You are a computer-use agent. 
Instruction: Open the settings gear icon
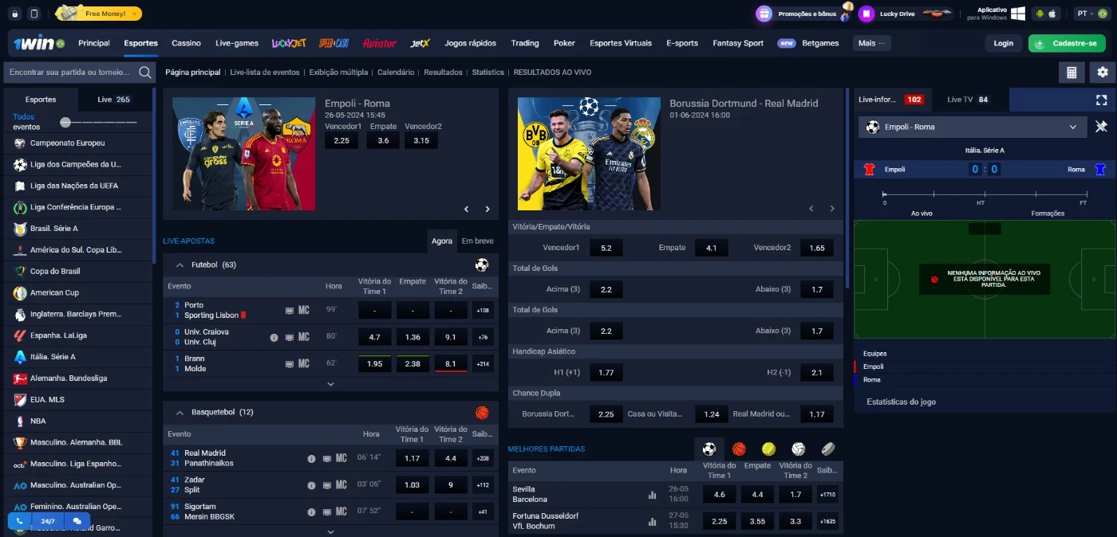tap(1103, 73)
